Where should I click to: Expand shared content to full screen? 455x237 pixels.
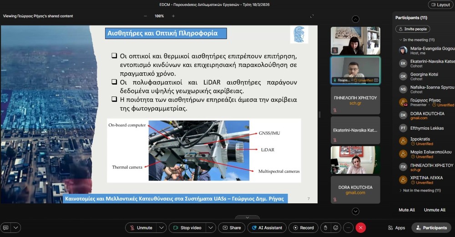pyautogui.click(x=312, y=16)
